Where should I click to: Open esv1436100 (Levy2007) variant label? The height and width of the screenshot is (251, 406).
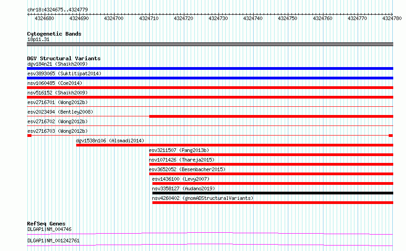click(x=181, y=179)
